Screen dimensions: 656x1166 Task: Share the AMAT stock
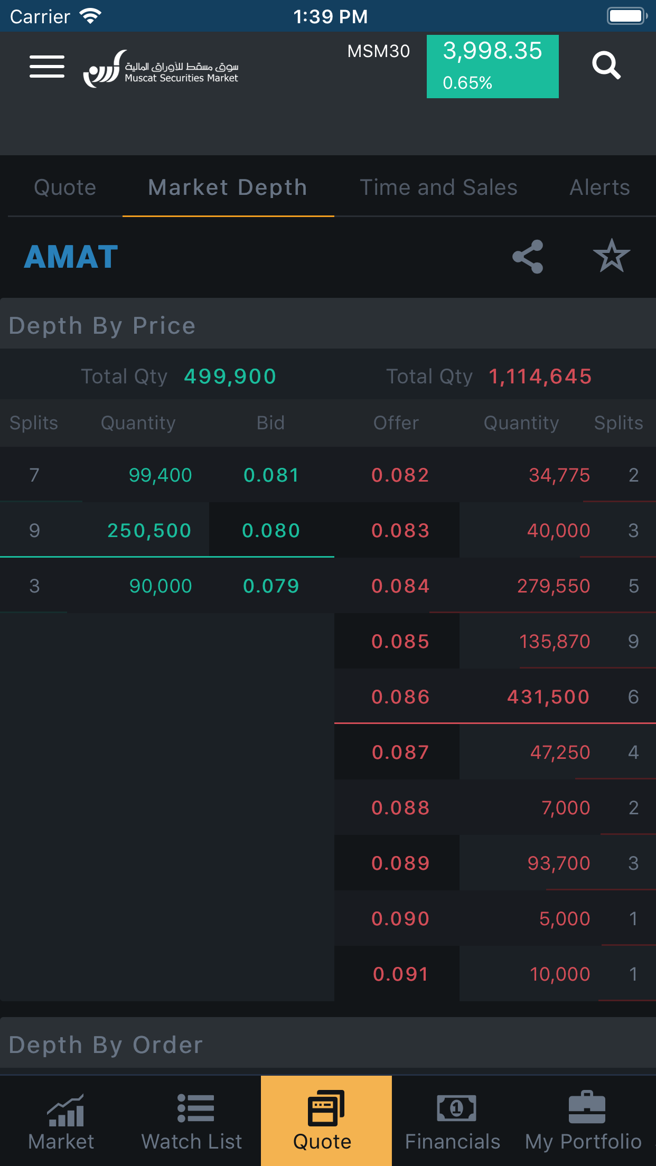(x=528, y=257)
